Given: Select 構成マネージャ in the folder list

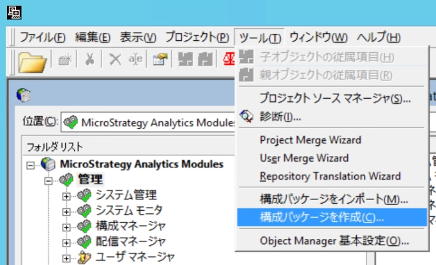Looking at the screenshot, I should (131, 226).
